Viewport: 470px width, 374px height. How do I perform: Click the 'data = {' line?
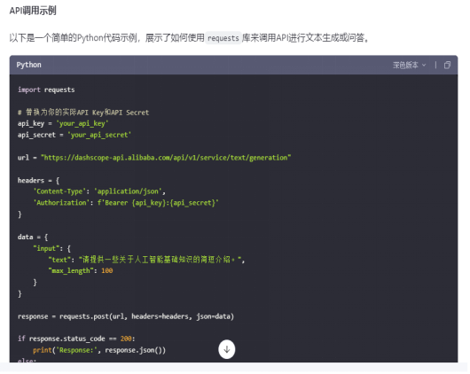tap(33, 237)
